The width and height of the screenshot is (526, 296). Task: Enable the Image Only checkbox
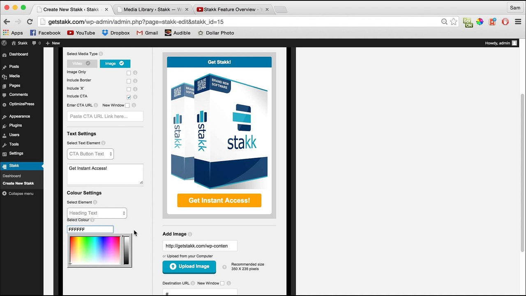click(129, 73)
